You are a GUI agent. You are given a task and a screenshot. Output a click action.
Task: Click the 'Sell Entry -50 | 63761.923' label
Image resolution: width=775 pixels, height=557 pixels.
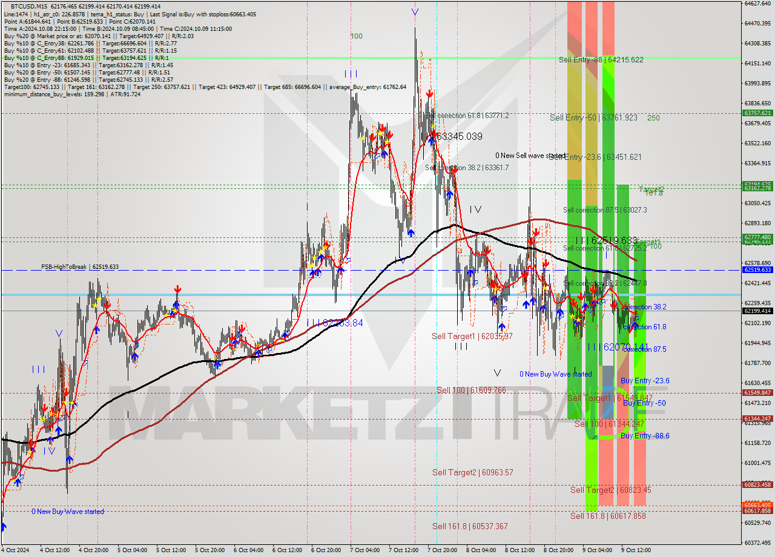pyautogui.click(x=593, y=117)
